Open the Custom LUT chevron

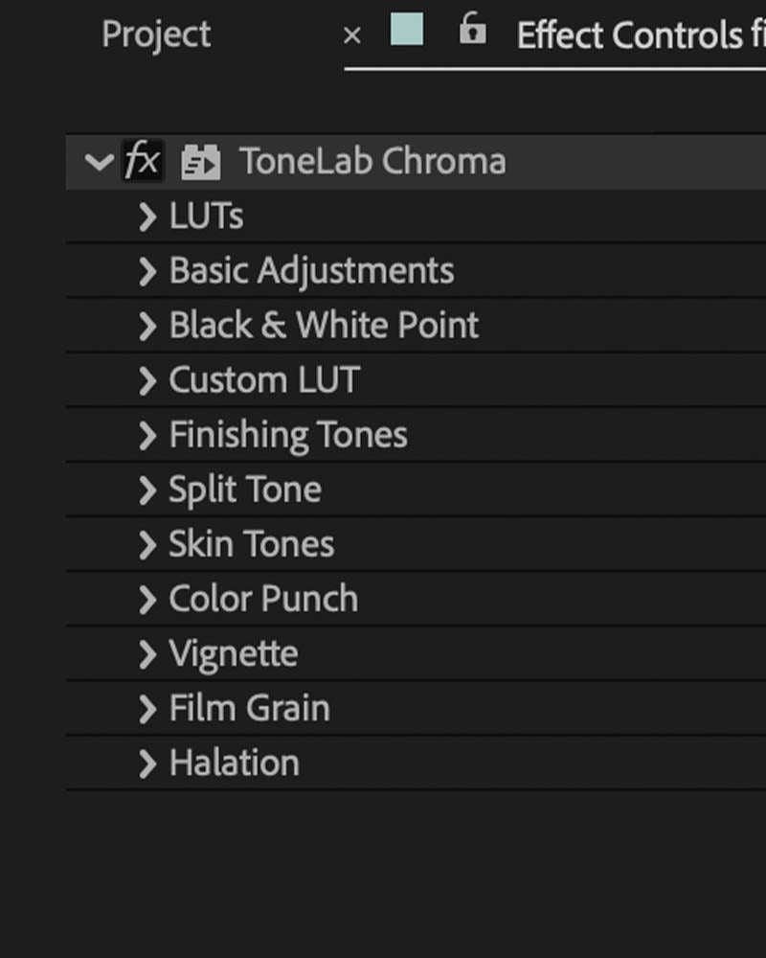147,380
